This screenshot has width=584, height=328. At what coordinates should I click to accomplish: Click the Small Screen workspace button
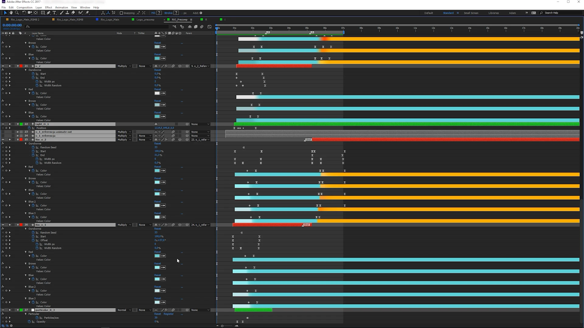click(471, 13)
